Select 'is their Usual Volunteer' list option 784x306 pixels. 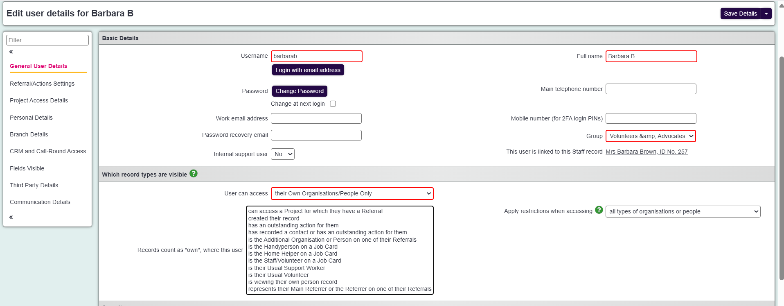click(x=279, y=275)
